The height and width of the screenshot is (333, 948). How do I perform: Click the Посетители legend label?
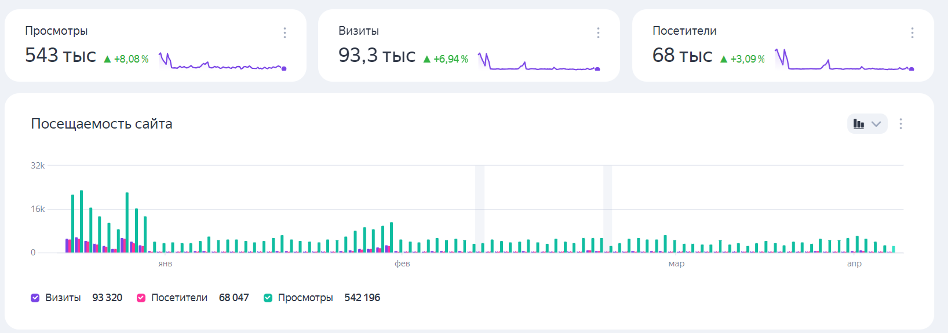click(x=179, y=298)
